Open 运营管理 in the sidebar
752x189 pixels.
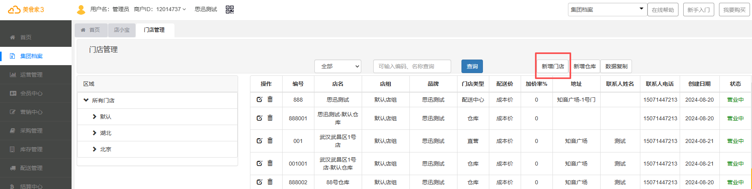(31, 75)
